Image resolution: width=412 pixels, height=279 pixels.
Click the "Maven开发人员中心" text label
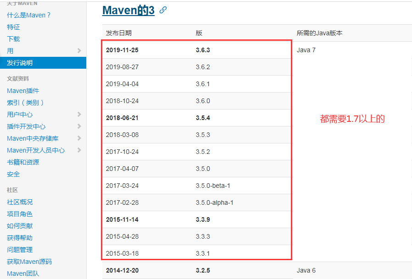coord(37,150)
